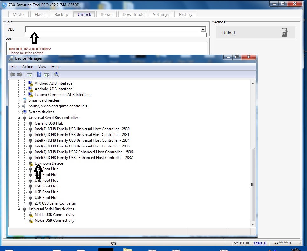
Task: Click Scan for hardware changes icon
Action: point(56,74)
